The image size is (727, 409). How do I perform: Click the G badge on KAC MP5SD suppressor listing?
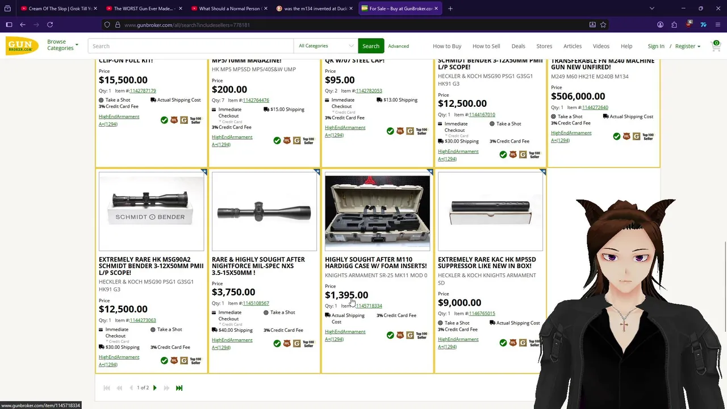pos(523,343)
